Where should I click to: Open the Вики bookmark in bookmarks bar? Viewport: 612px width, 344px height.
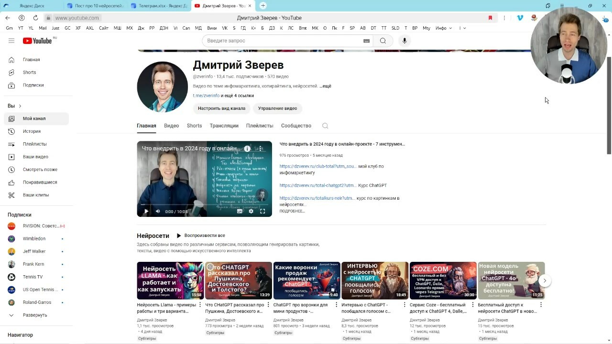click(212, 28)
